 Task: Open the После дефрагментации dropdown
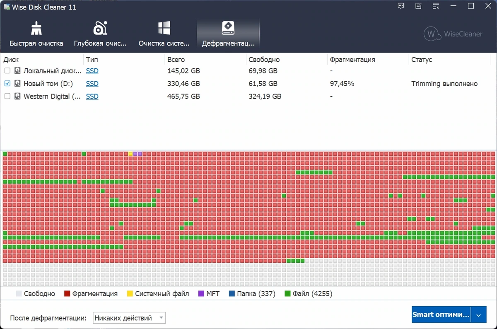[129, 318]
